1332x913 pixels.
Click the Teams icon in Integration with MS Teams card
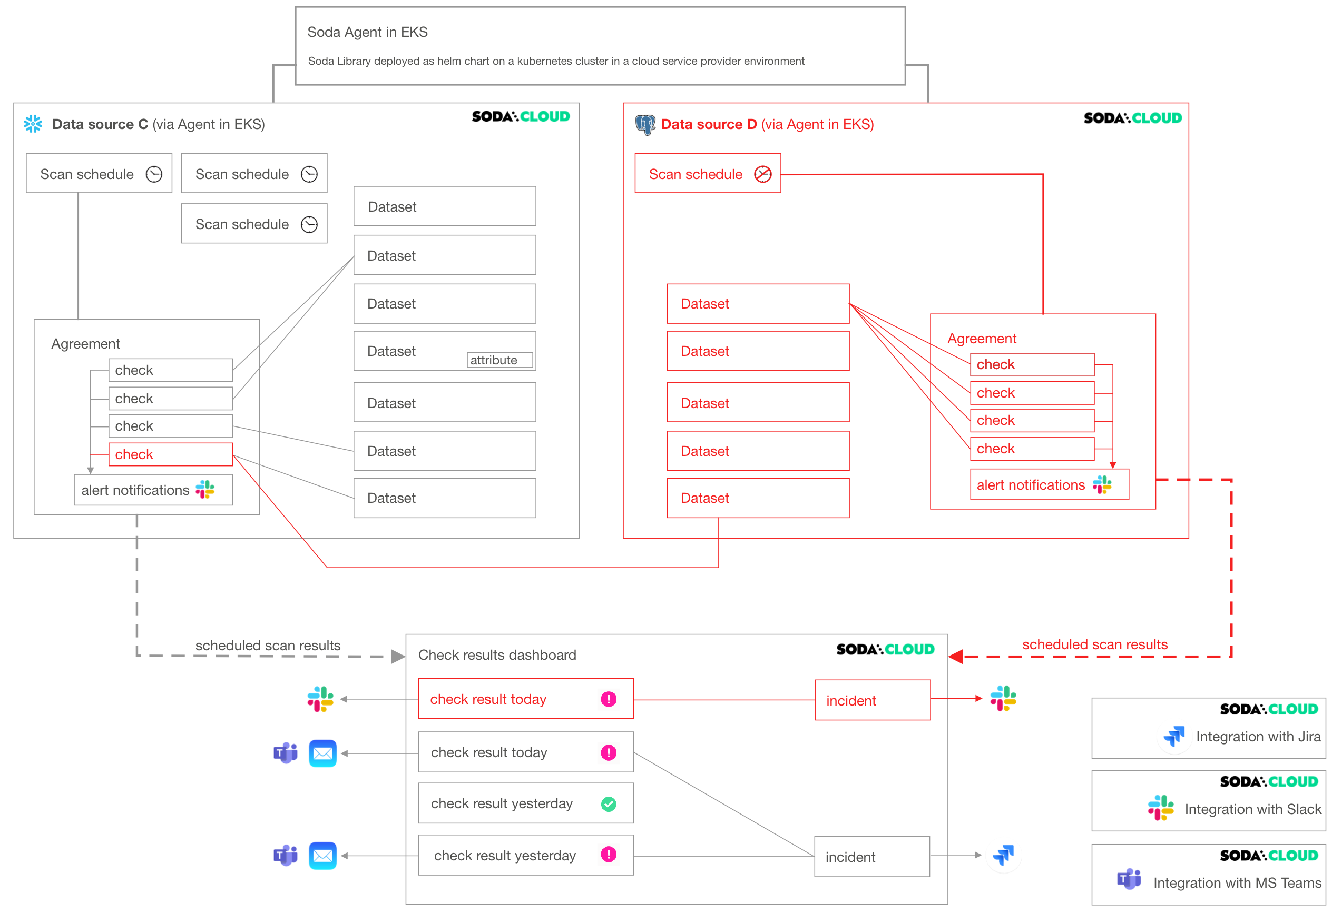pos(1129,879)
